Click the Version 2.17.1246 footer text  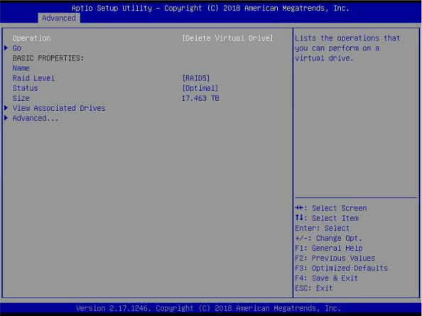point(208,308)
